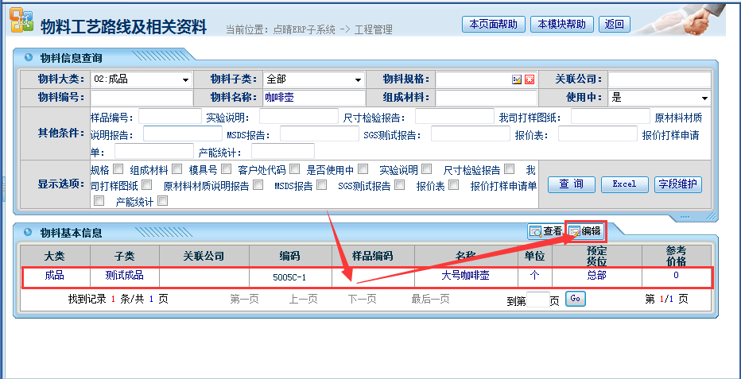Click the 物料名称 input field

313,98
